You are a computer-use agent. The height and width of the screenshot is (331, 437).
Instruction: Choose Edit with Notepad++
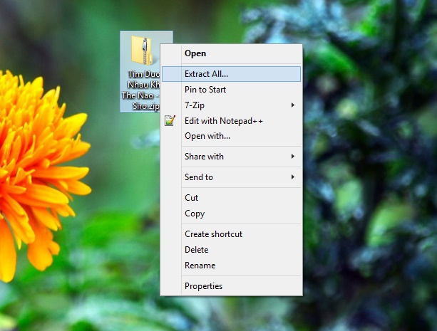223,121
